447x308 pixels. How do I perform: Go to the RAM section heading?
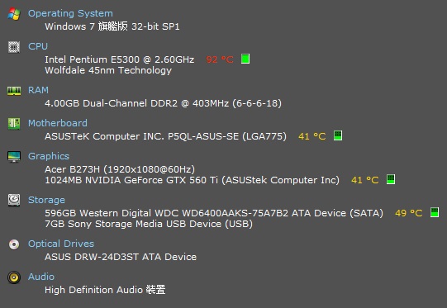pos(38,90)
